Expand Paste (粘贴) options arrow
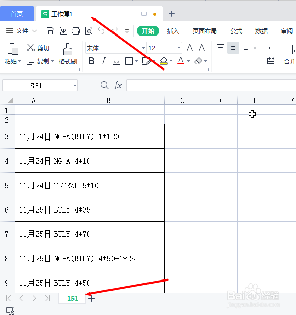Screen dimensions: 296x315 (x=19, y=61)
